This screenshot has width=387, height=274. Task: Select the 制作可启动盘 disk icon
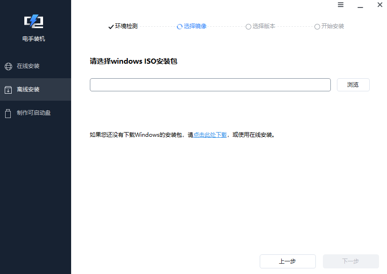pyautogui.click(x=8, y=112)
